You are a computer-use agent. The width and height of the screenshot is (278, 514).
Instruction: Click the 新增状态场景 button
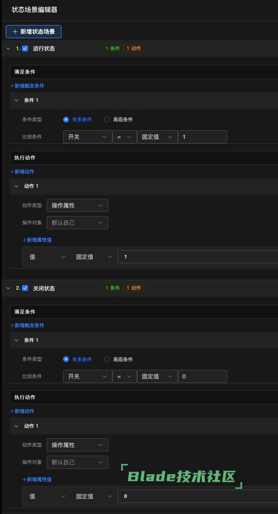[34, 32]
